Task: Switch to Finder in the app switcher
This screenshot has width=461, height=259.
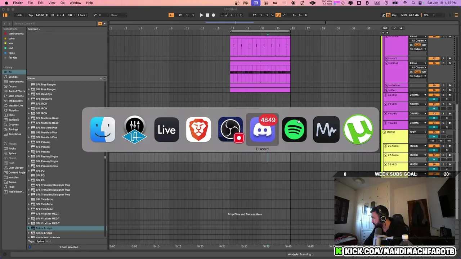Action: [x=103, y=129]
